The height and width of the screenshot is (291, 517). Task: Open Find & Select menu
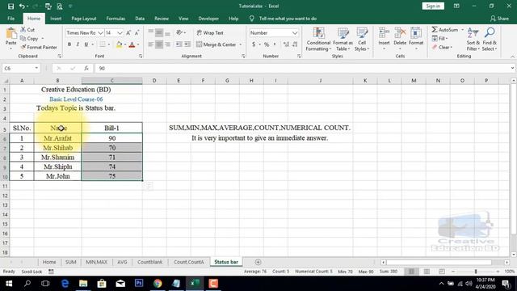point(490,40)
